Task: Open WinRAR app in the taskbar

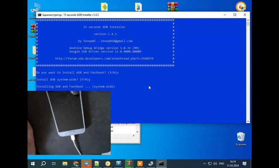Action: [129, 164]
